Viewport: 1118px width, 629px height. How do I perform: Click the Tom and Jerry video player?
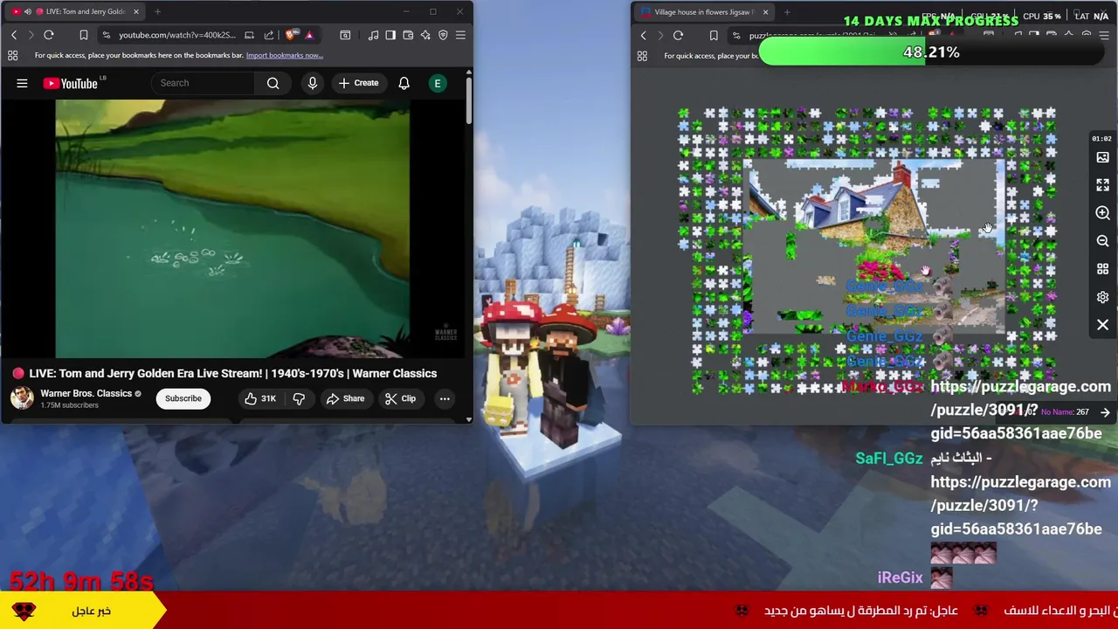pos(232,229)
